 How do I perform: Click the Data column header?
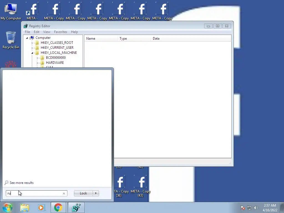point(191,38)
